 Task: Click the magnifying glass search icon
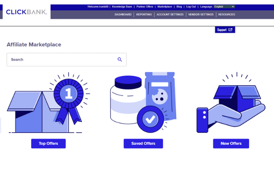(x=120, y=60)
